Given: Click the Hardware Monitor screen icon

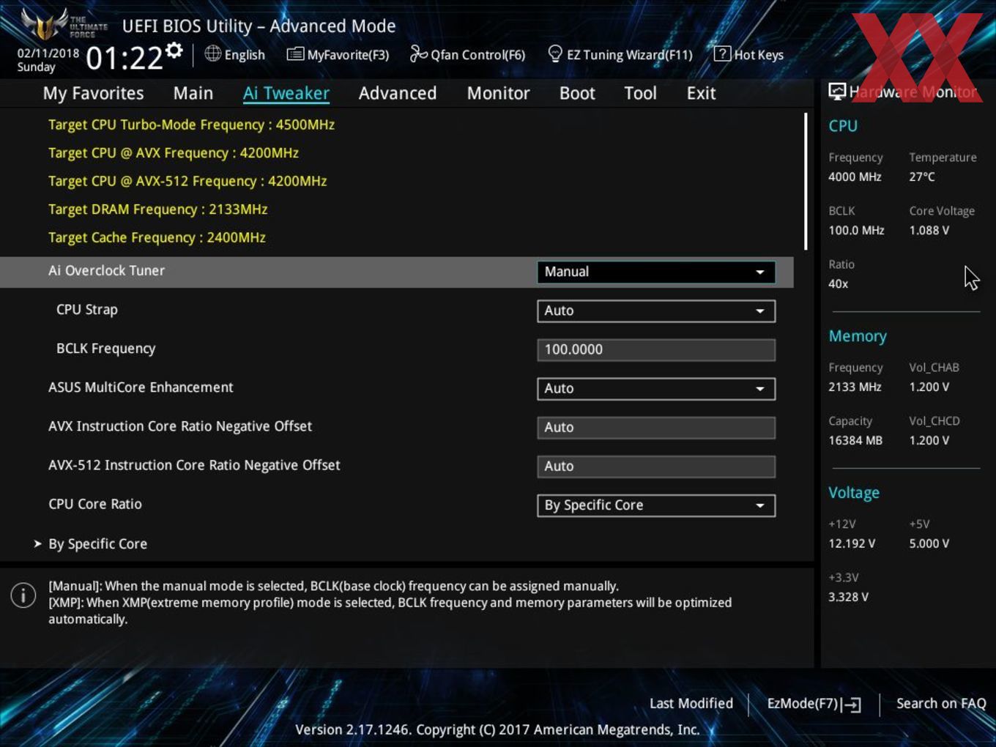Looking at the screenshot, I should (x=837, y=91).
